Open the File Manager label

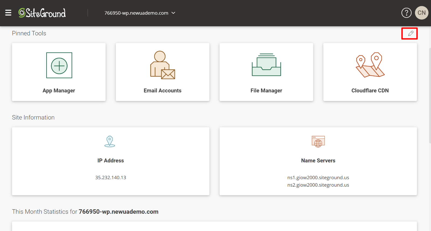(x=266, y=91)
